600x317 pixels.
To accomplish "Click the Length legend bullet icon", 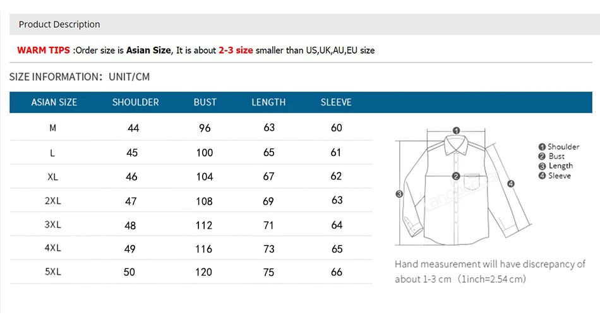I will click(542, 166).
